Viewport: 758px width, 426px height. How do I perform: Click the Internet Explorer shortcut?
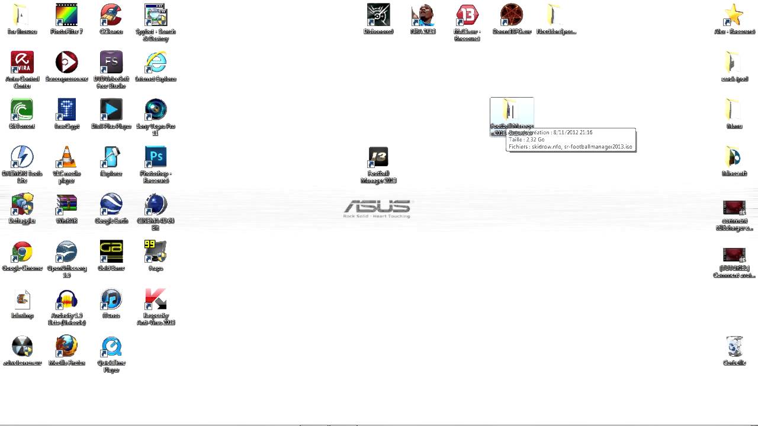[x=156, y=62]
